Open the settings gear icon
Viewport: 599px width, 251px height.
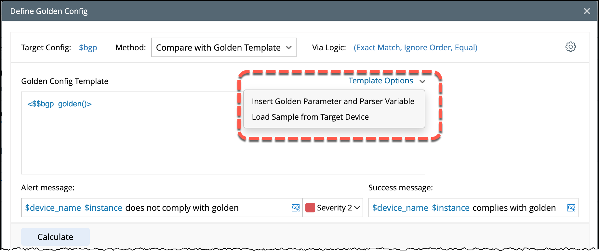pyautogui.click(x=570, y=47)
